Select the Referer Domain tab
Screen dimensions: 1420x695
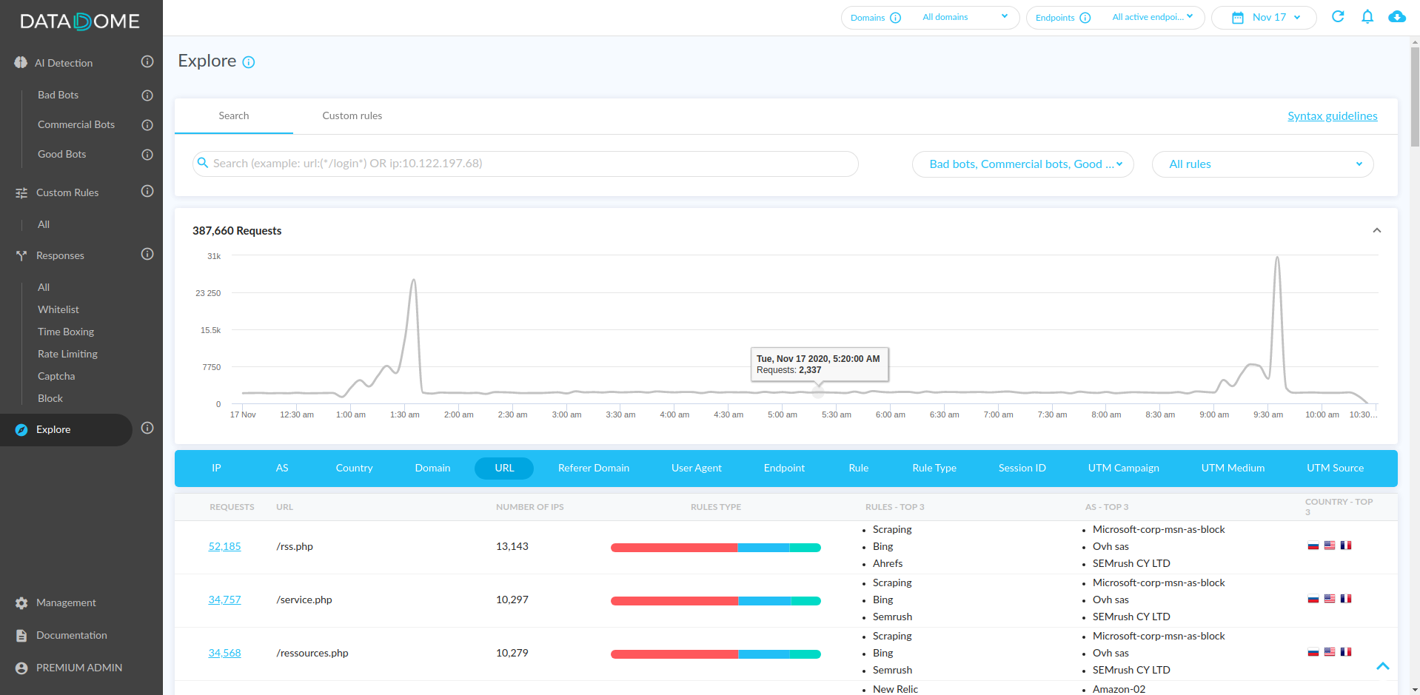tap(594, 469)
